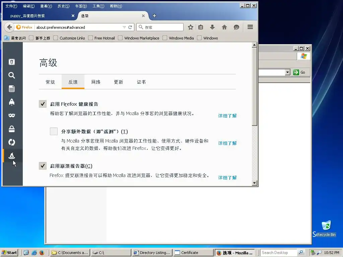Click Firefox identity icon in address bar
This screenshot has width=343, height=257.
coord(24,27)
